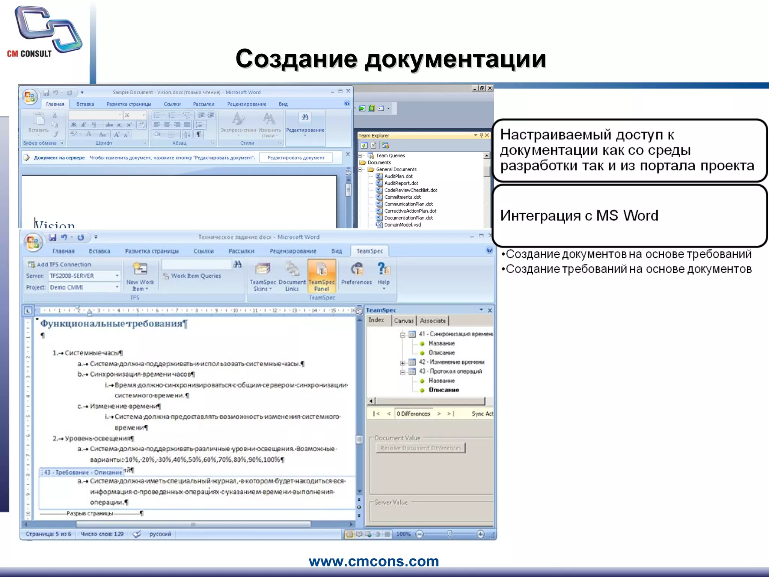
Task: Collapse General Documents folder in Team Explorer
Action: (360, 169)
